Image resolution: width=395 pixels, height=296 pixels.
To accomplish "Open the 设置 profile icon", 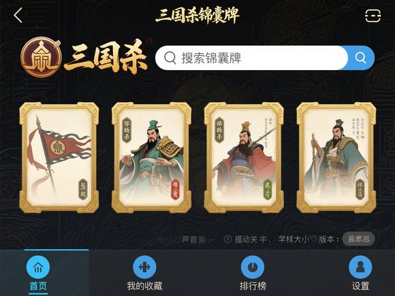I will tap(360, 267).
